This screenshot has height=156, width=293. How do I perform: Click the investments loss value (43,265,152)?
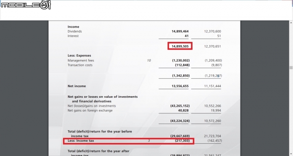180,106
